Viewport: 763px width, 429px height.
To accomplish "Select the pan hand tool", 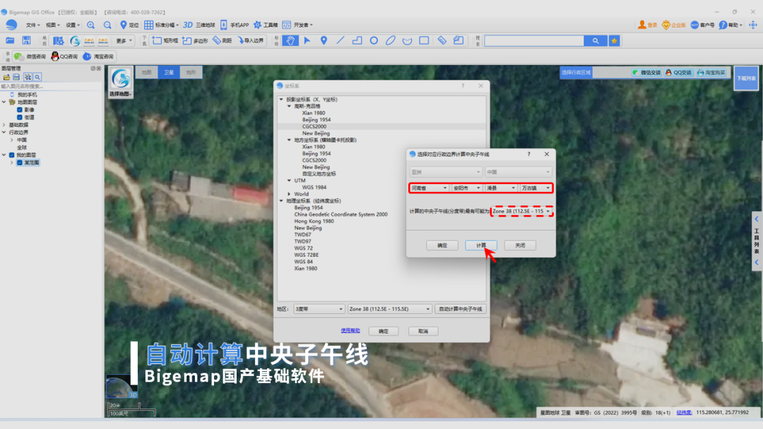I will (x=290, y=41).
